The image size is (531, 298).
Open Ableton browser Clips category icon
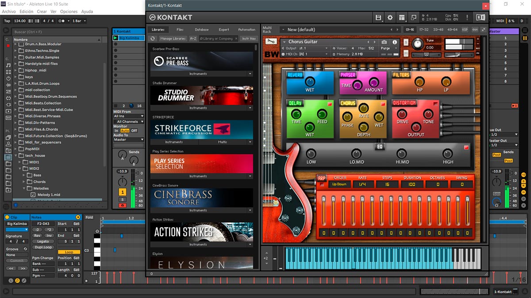coord(8,111)
